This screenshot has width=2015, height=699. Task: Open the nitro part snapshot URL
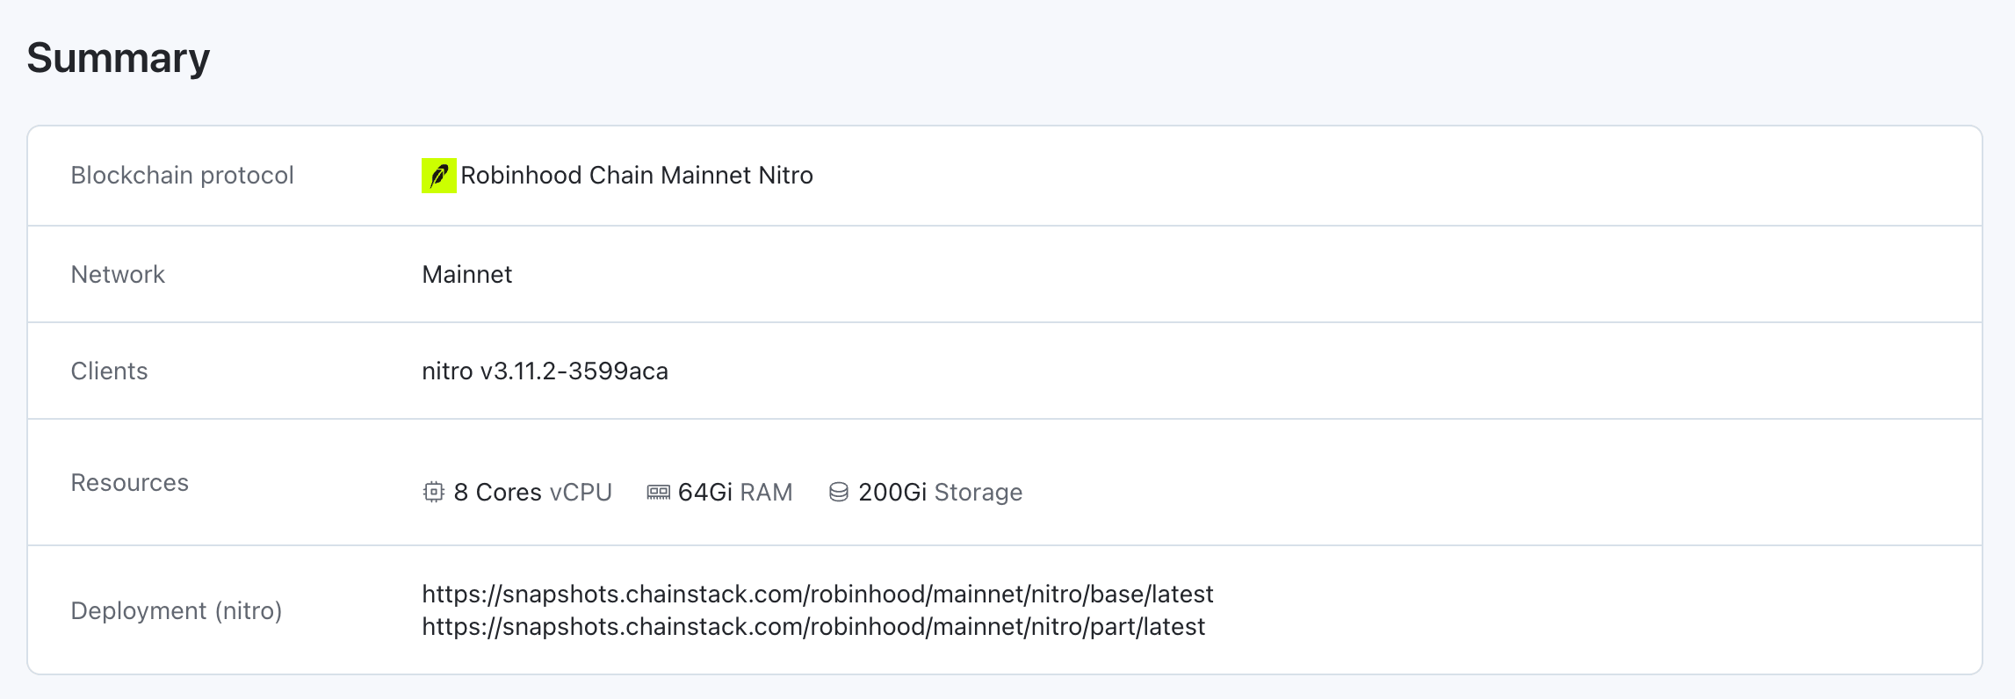pyautogui.click(x=813, y=627)
